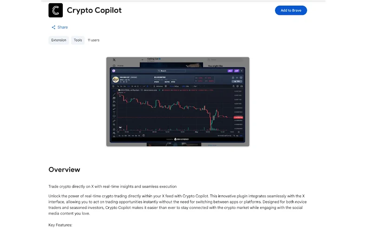Click the share icon beside Share
The image size is (367, 233).
coord(54,27)
